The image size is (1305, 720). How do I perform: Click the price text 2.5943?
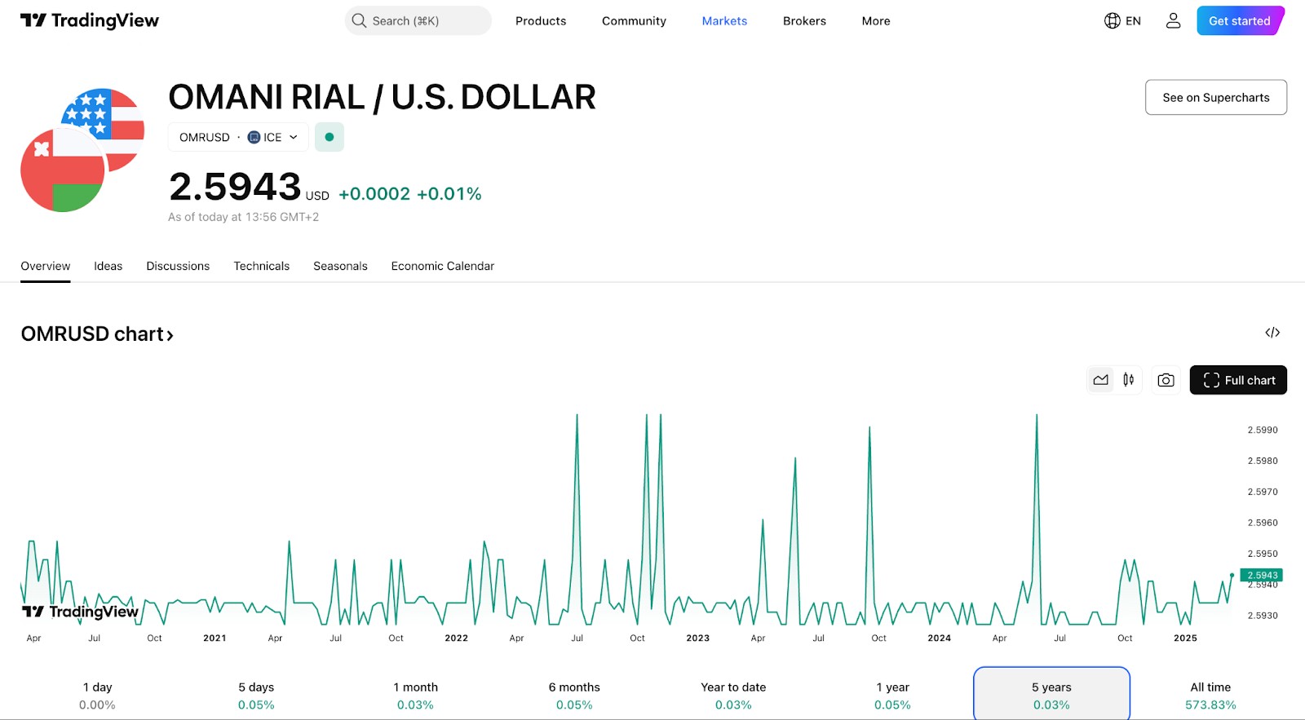tap(235, 187)
